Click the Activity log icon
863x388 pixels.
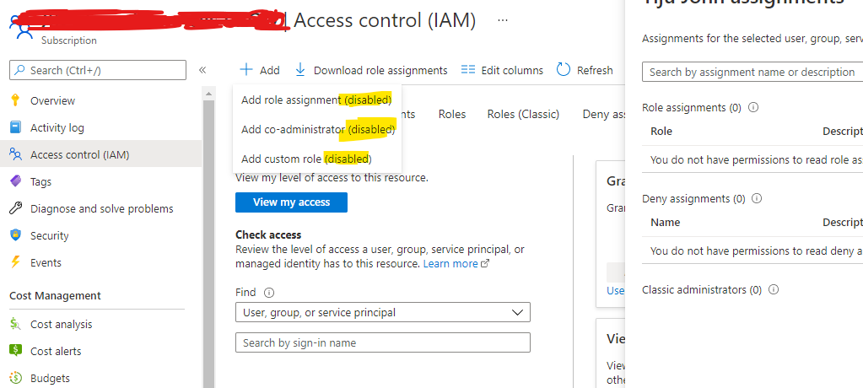pos(15,127)
